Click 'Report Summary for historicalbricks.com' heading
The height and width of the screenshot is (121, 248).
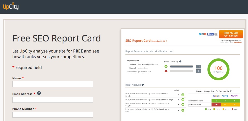pos(149,51)
